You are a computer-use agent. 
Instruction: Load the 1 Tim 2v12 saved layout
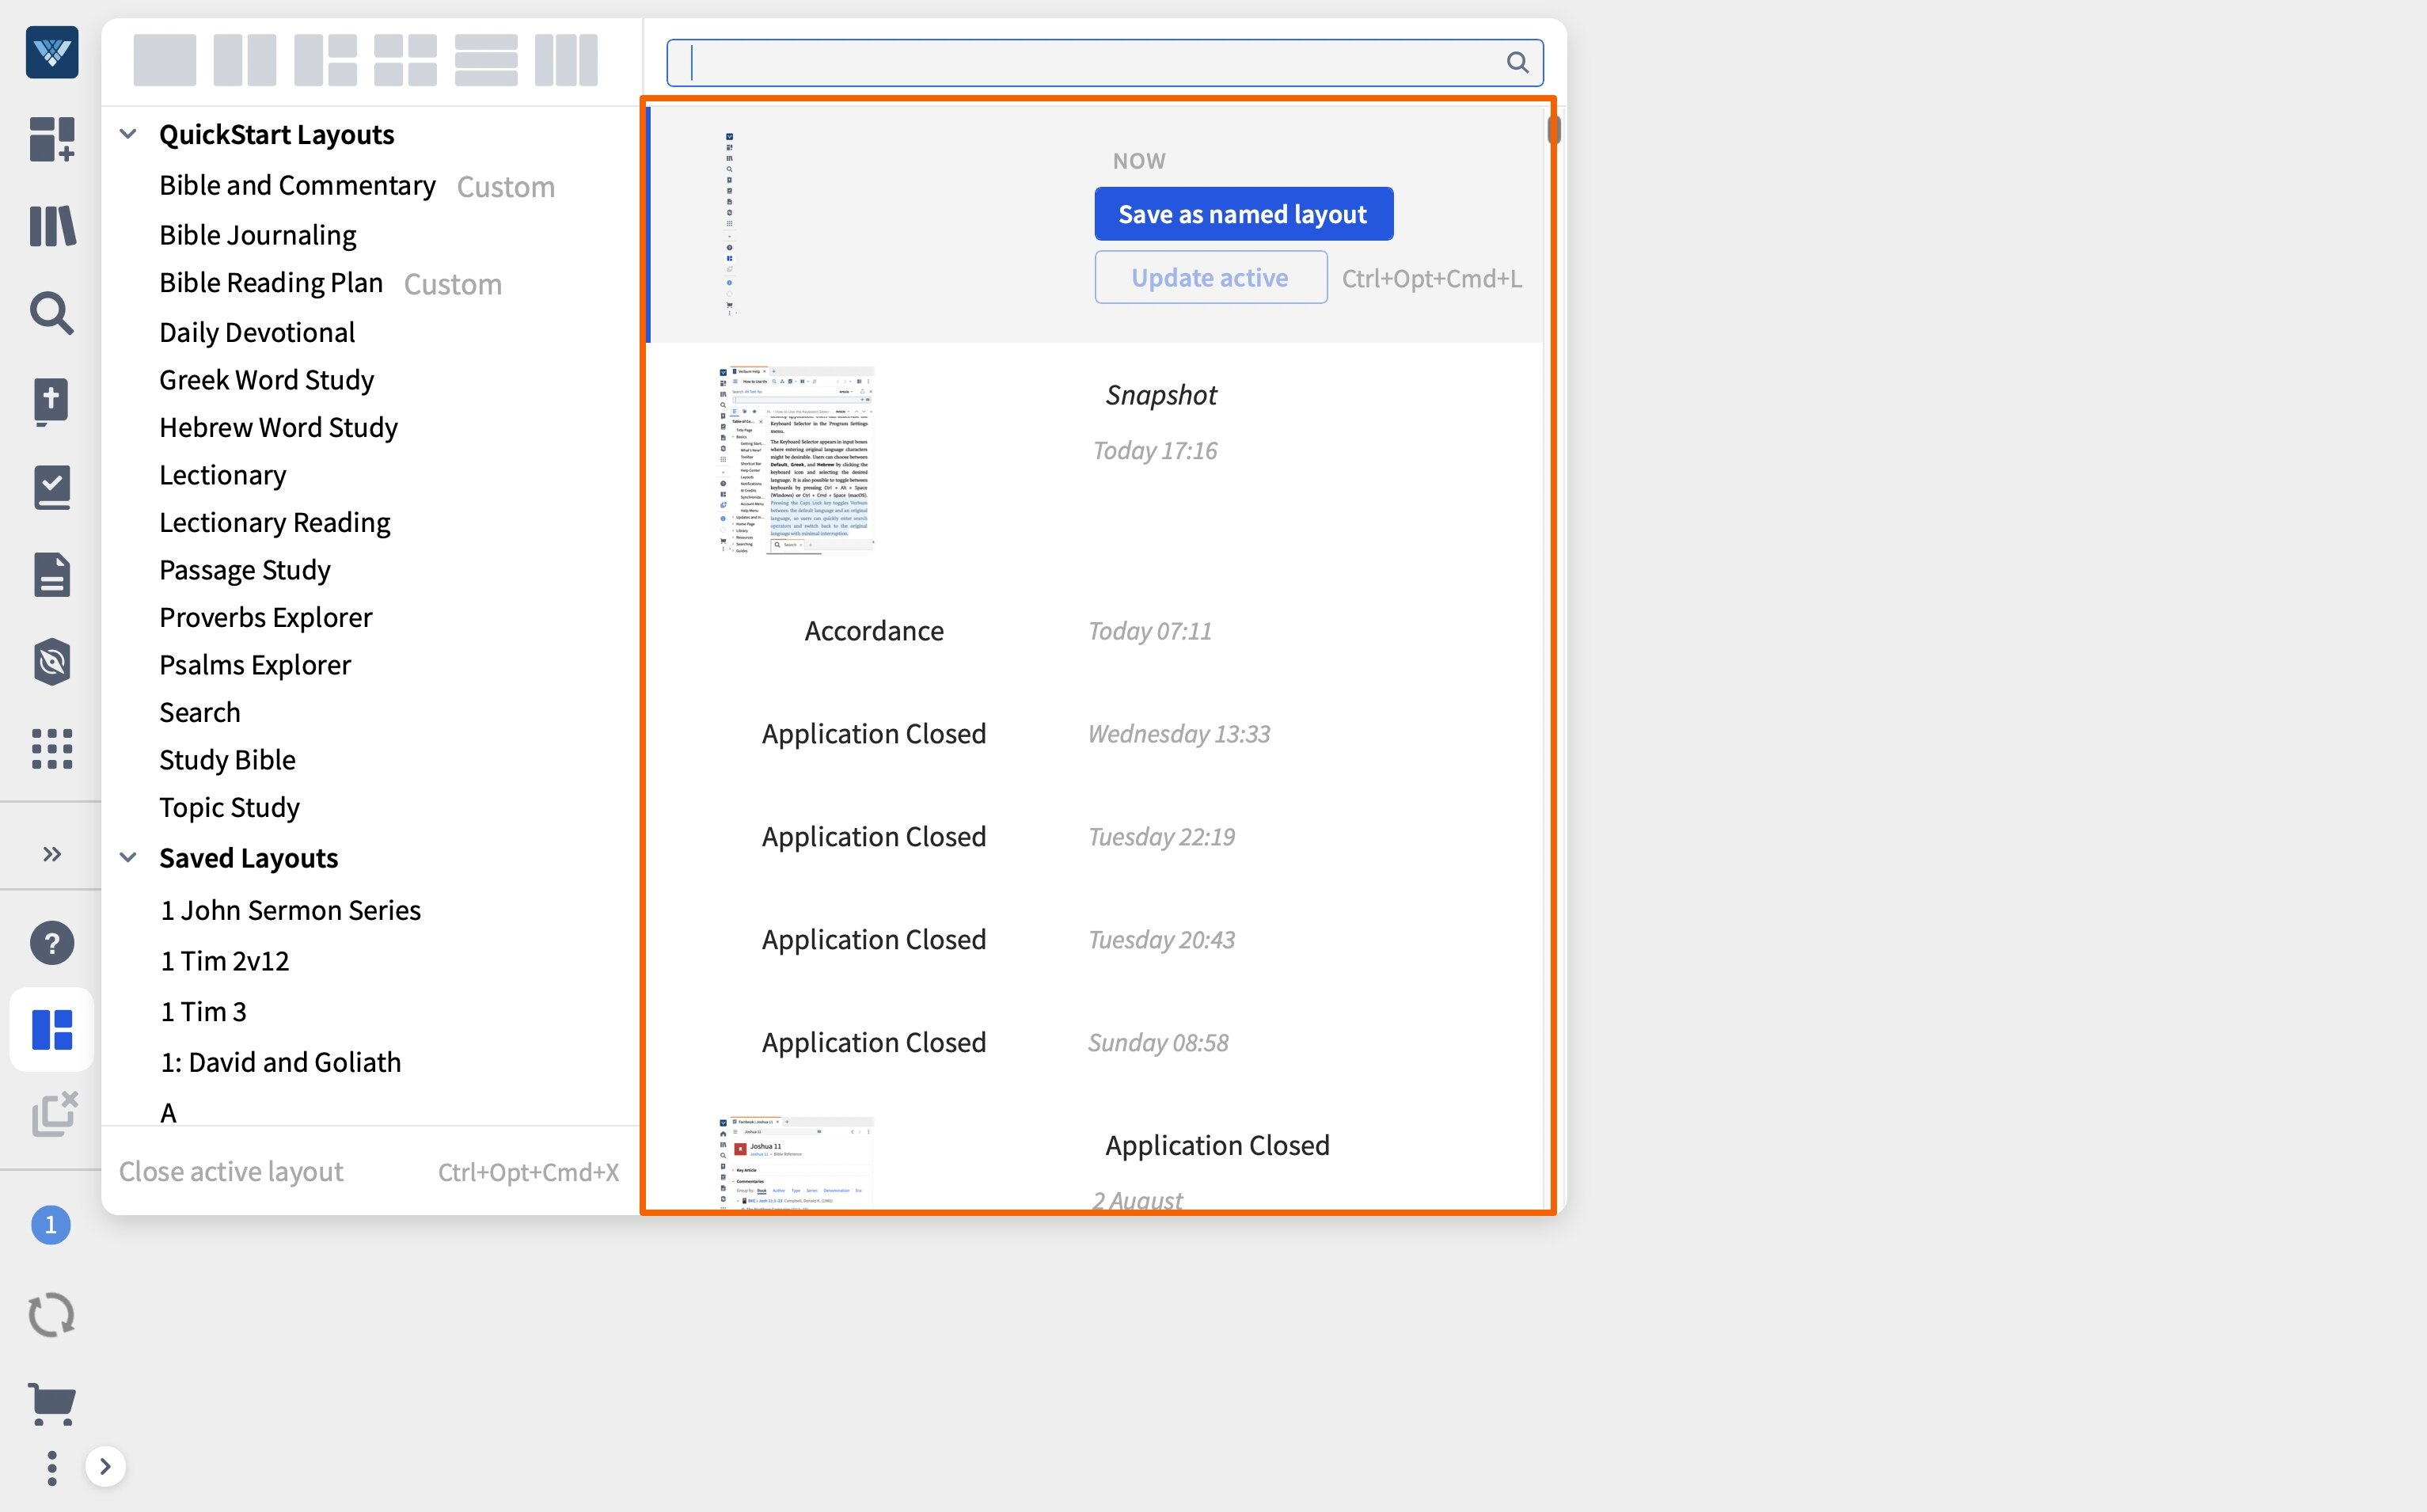click(x=224, y=961)
